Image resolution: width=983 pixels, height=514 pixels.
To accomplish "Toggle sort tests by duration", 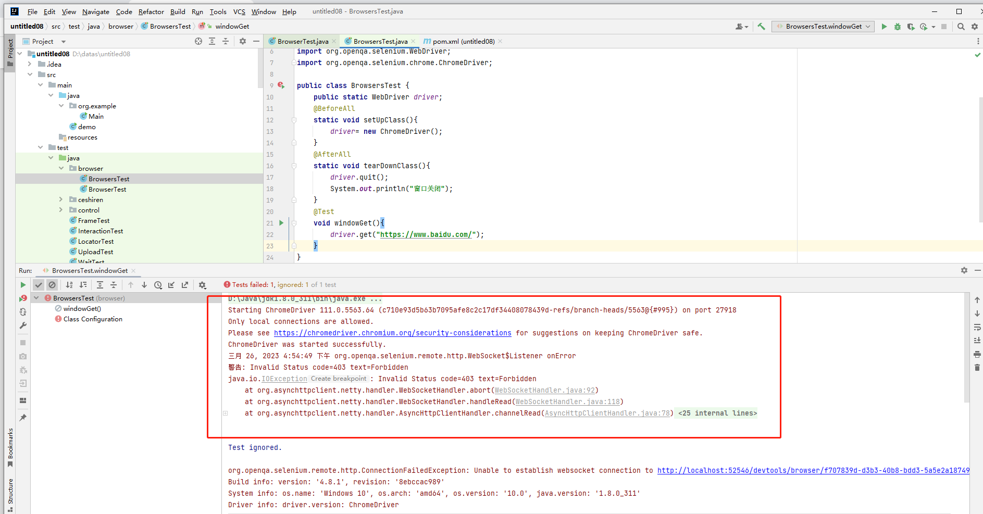I will (x=83, y=285).
